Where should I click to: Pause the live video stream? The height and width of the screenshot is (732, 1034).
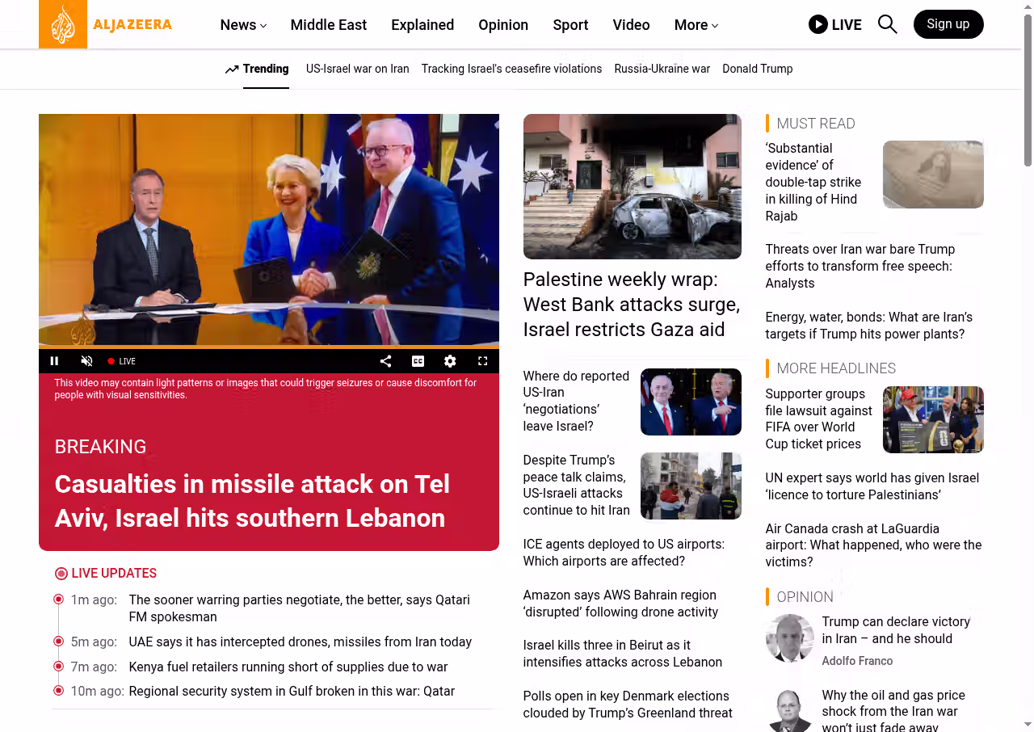55,361
